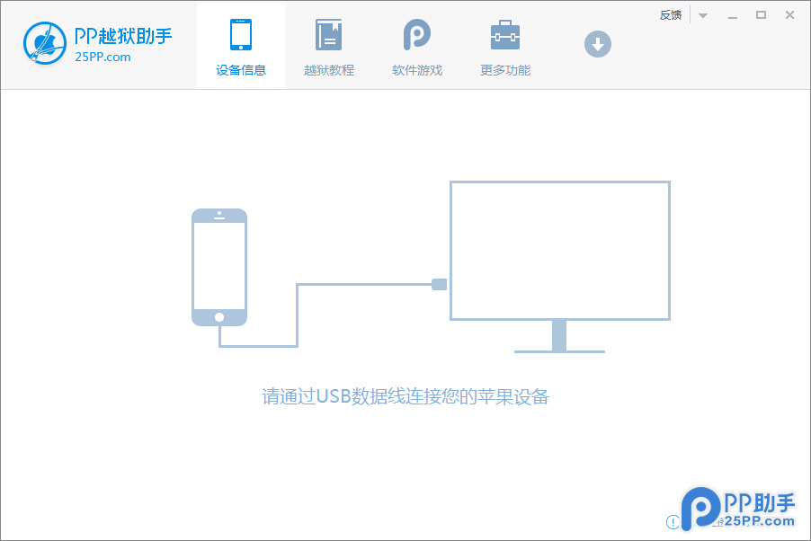
Task: Click the PP越狱助手 logo icon
Action: click(x=45, y=43)
